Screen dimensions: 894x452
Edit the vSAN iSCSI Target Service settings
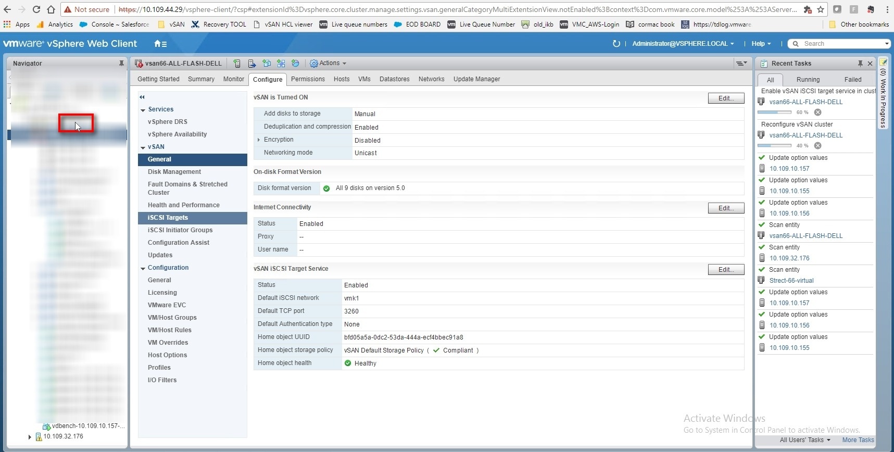pos(726,270)
